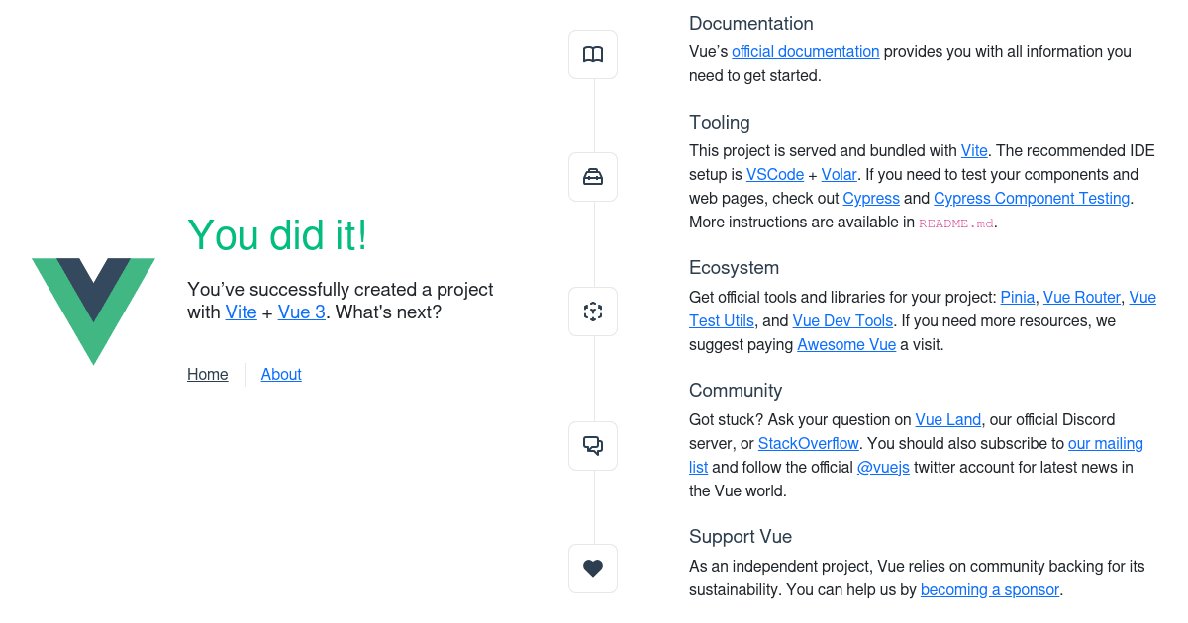Click the Documentation book icon
1188x623 pixels.
[592, 54]
